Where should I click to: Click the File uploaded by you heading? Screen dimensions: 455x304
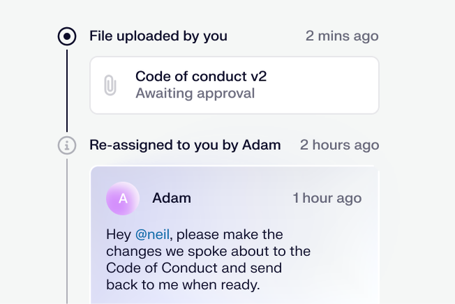(x=158, y=36)
